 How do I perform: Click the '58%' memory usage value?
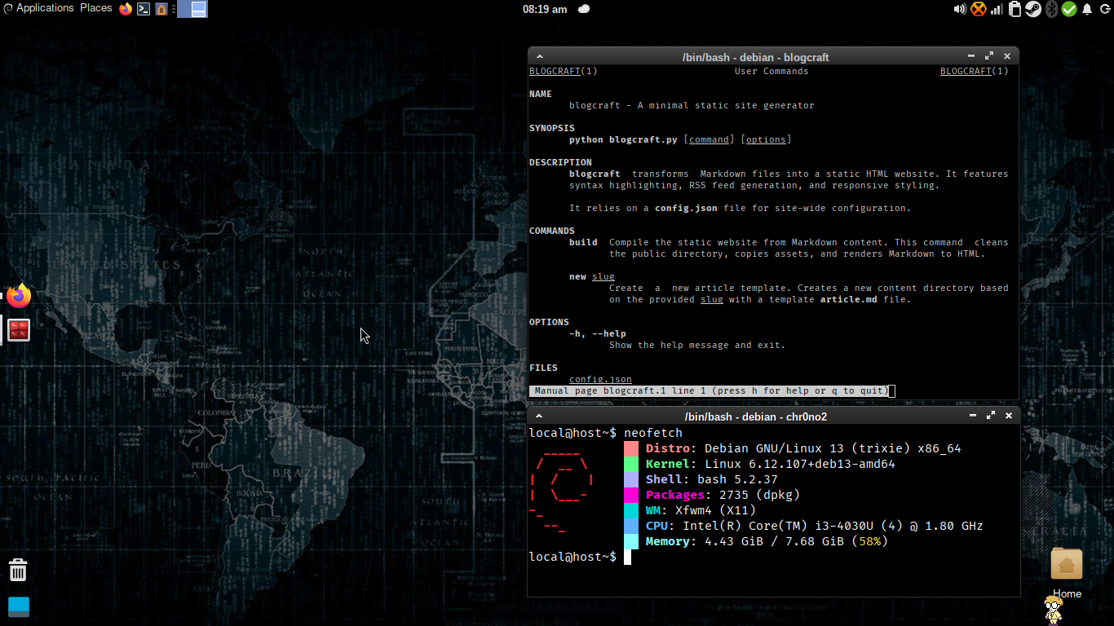click(x=869, y=541)
